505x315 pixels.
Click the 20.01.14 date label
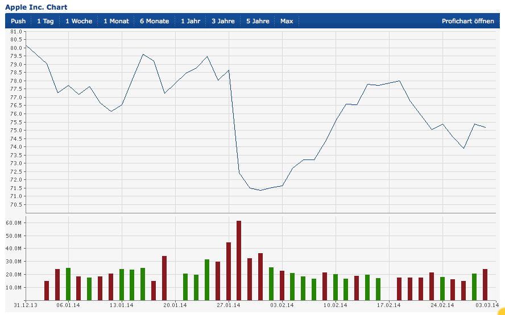coord(175,305)
